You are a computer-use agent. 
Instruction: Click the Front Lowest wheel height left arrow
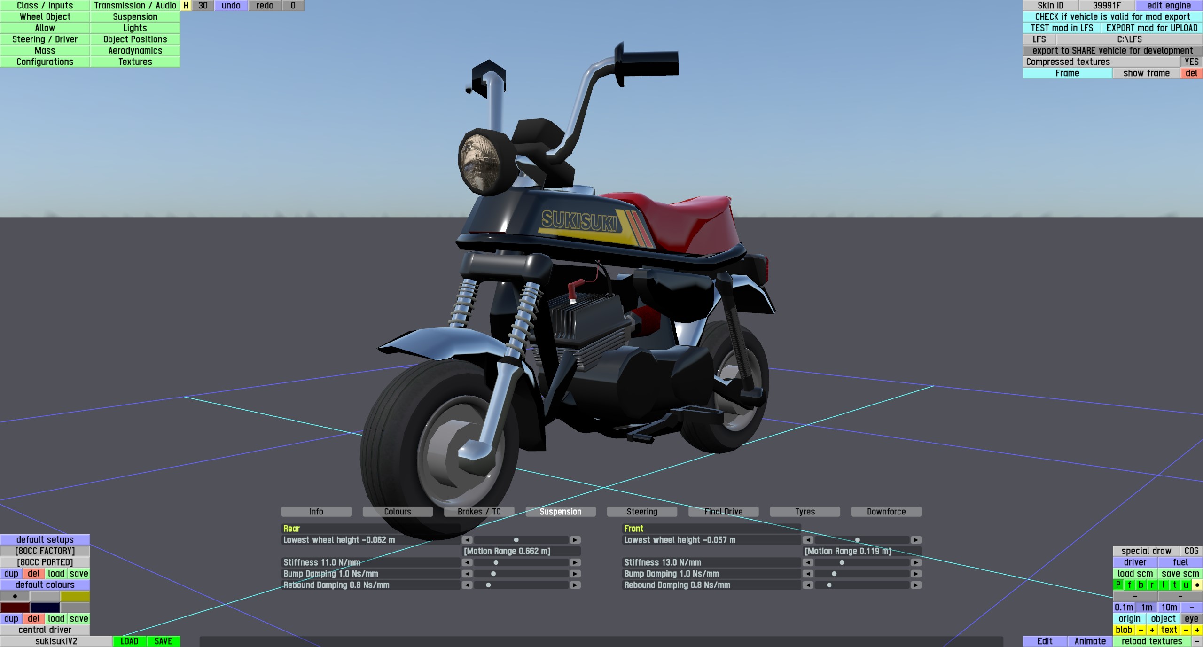(x=808, y=540)
